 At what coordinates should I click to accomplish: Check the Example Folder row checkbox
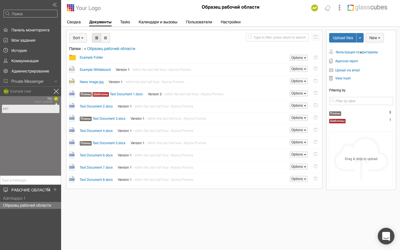point(316,57)
